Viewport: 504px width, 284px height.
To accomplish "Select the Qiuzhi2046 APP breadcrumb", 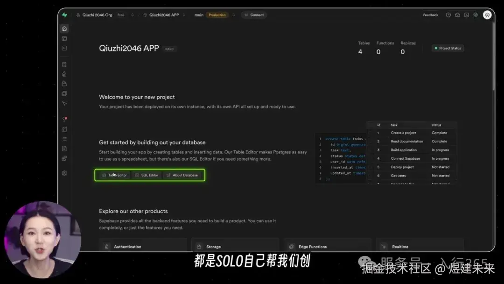I will (x=164, y=15).
